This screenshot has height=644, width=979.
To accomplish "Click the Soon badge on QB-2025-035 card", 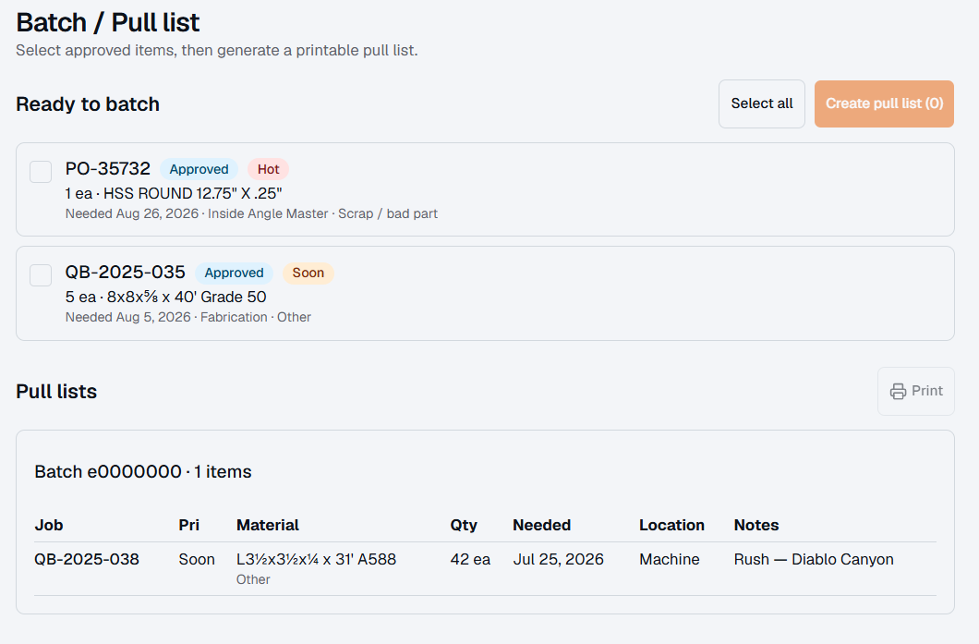I will pos(308,273).
